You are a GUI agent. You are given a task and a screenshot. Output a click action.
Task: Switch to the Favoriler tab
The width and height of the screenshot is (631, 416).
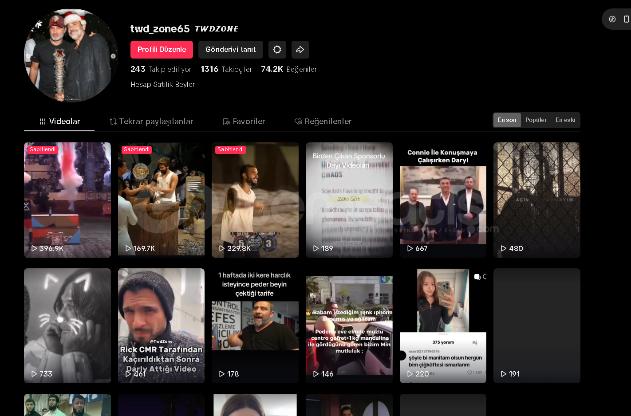click(x=244, y=122)
